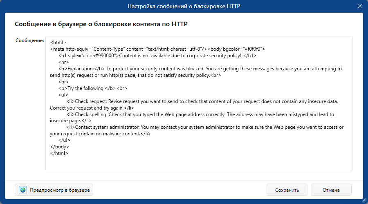368x204 pixels.
Task: Click the 'Contact system administrator' list item
Action: point(197,130)
